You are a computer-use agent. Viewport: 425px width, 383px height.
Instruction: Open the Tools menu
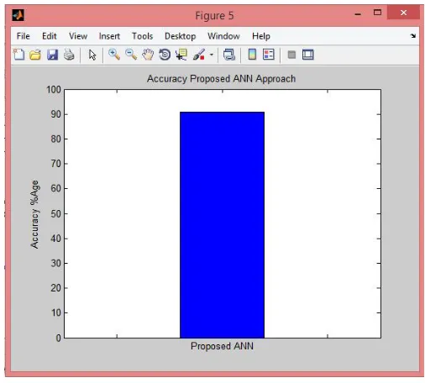coord(143,36)
